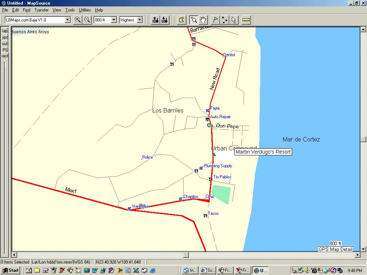Select the yellow Map tool
Viewport: 367px width, 275px height.
tap(182, 20)
